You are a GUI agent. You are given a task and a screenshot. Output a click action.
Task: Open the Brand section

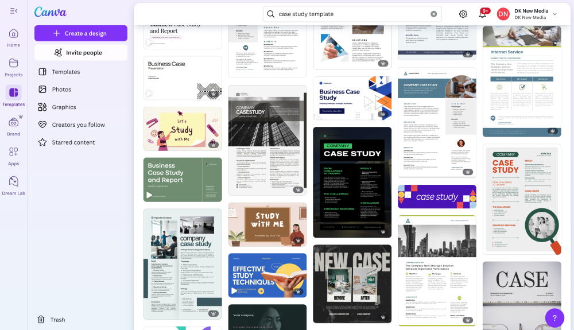14,127
